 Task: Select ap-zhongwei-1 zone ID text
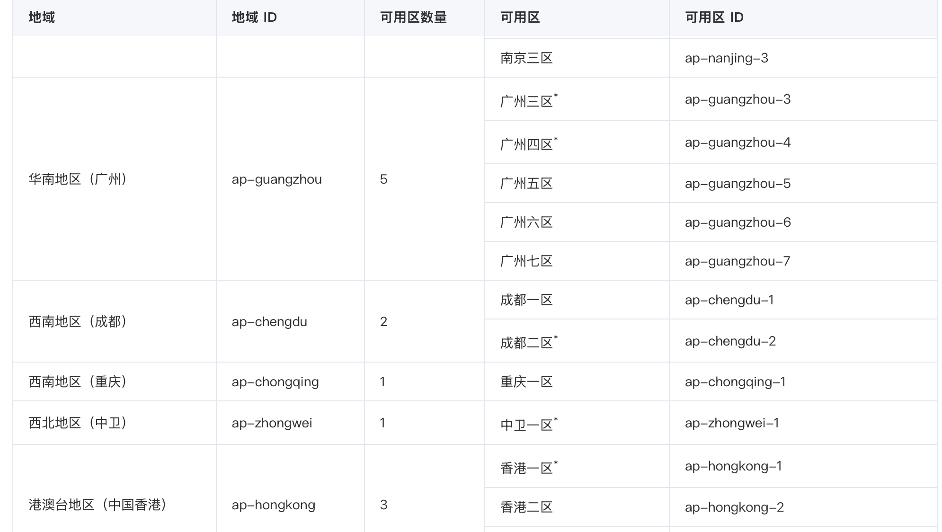732,423
